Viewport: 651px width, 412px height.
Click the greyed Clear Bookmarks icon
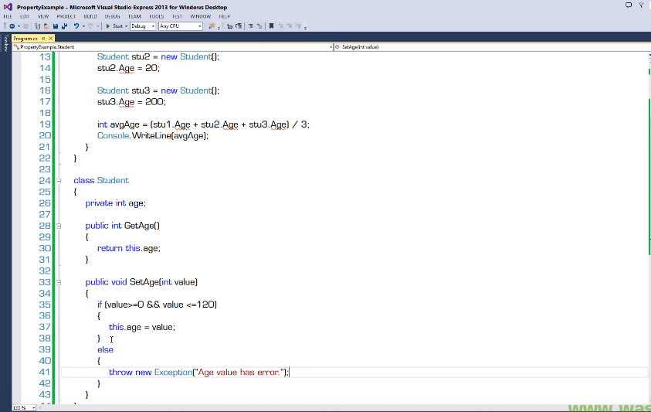coord(298,26)
